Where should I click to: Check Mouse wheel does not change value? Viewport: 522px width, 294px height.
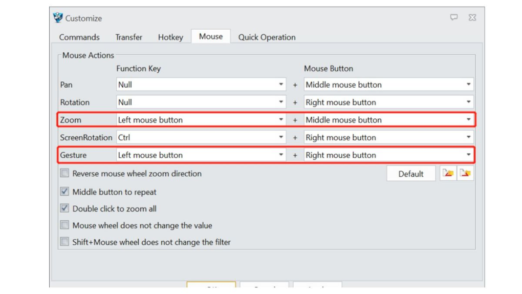pyautogui.click(x=64, y=225)
